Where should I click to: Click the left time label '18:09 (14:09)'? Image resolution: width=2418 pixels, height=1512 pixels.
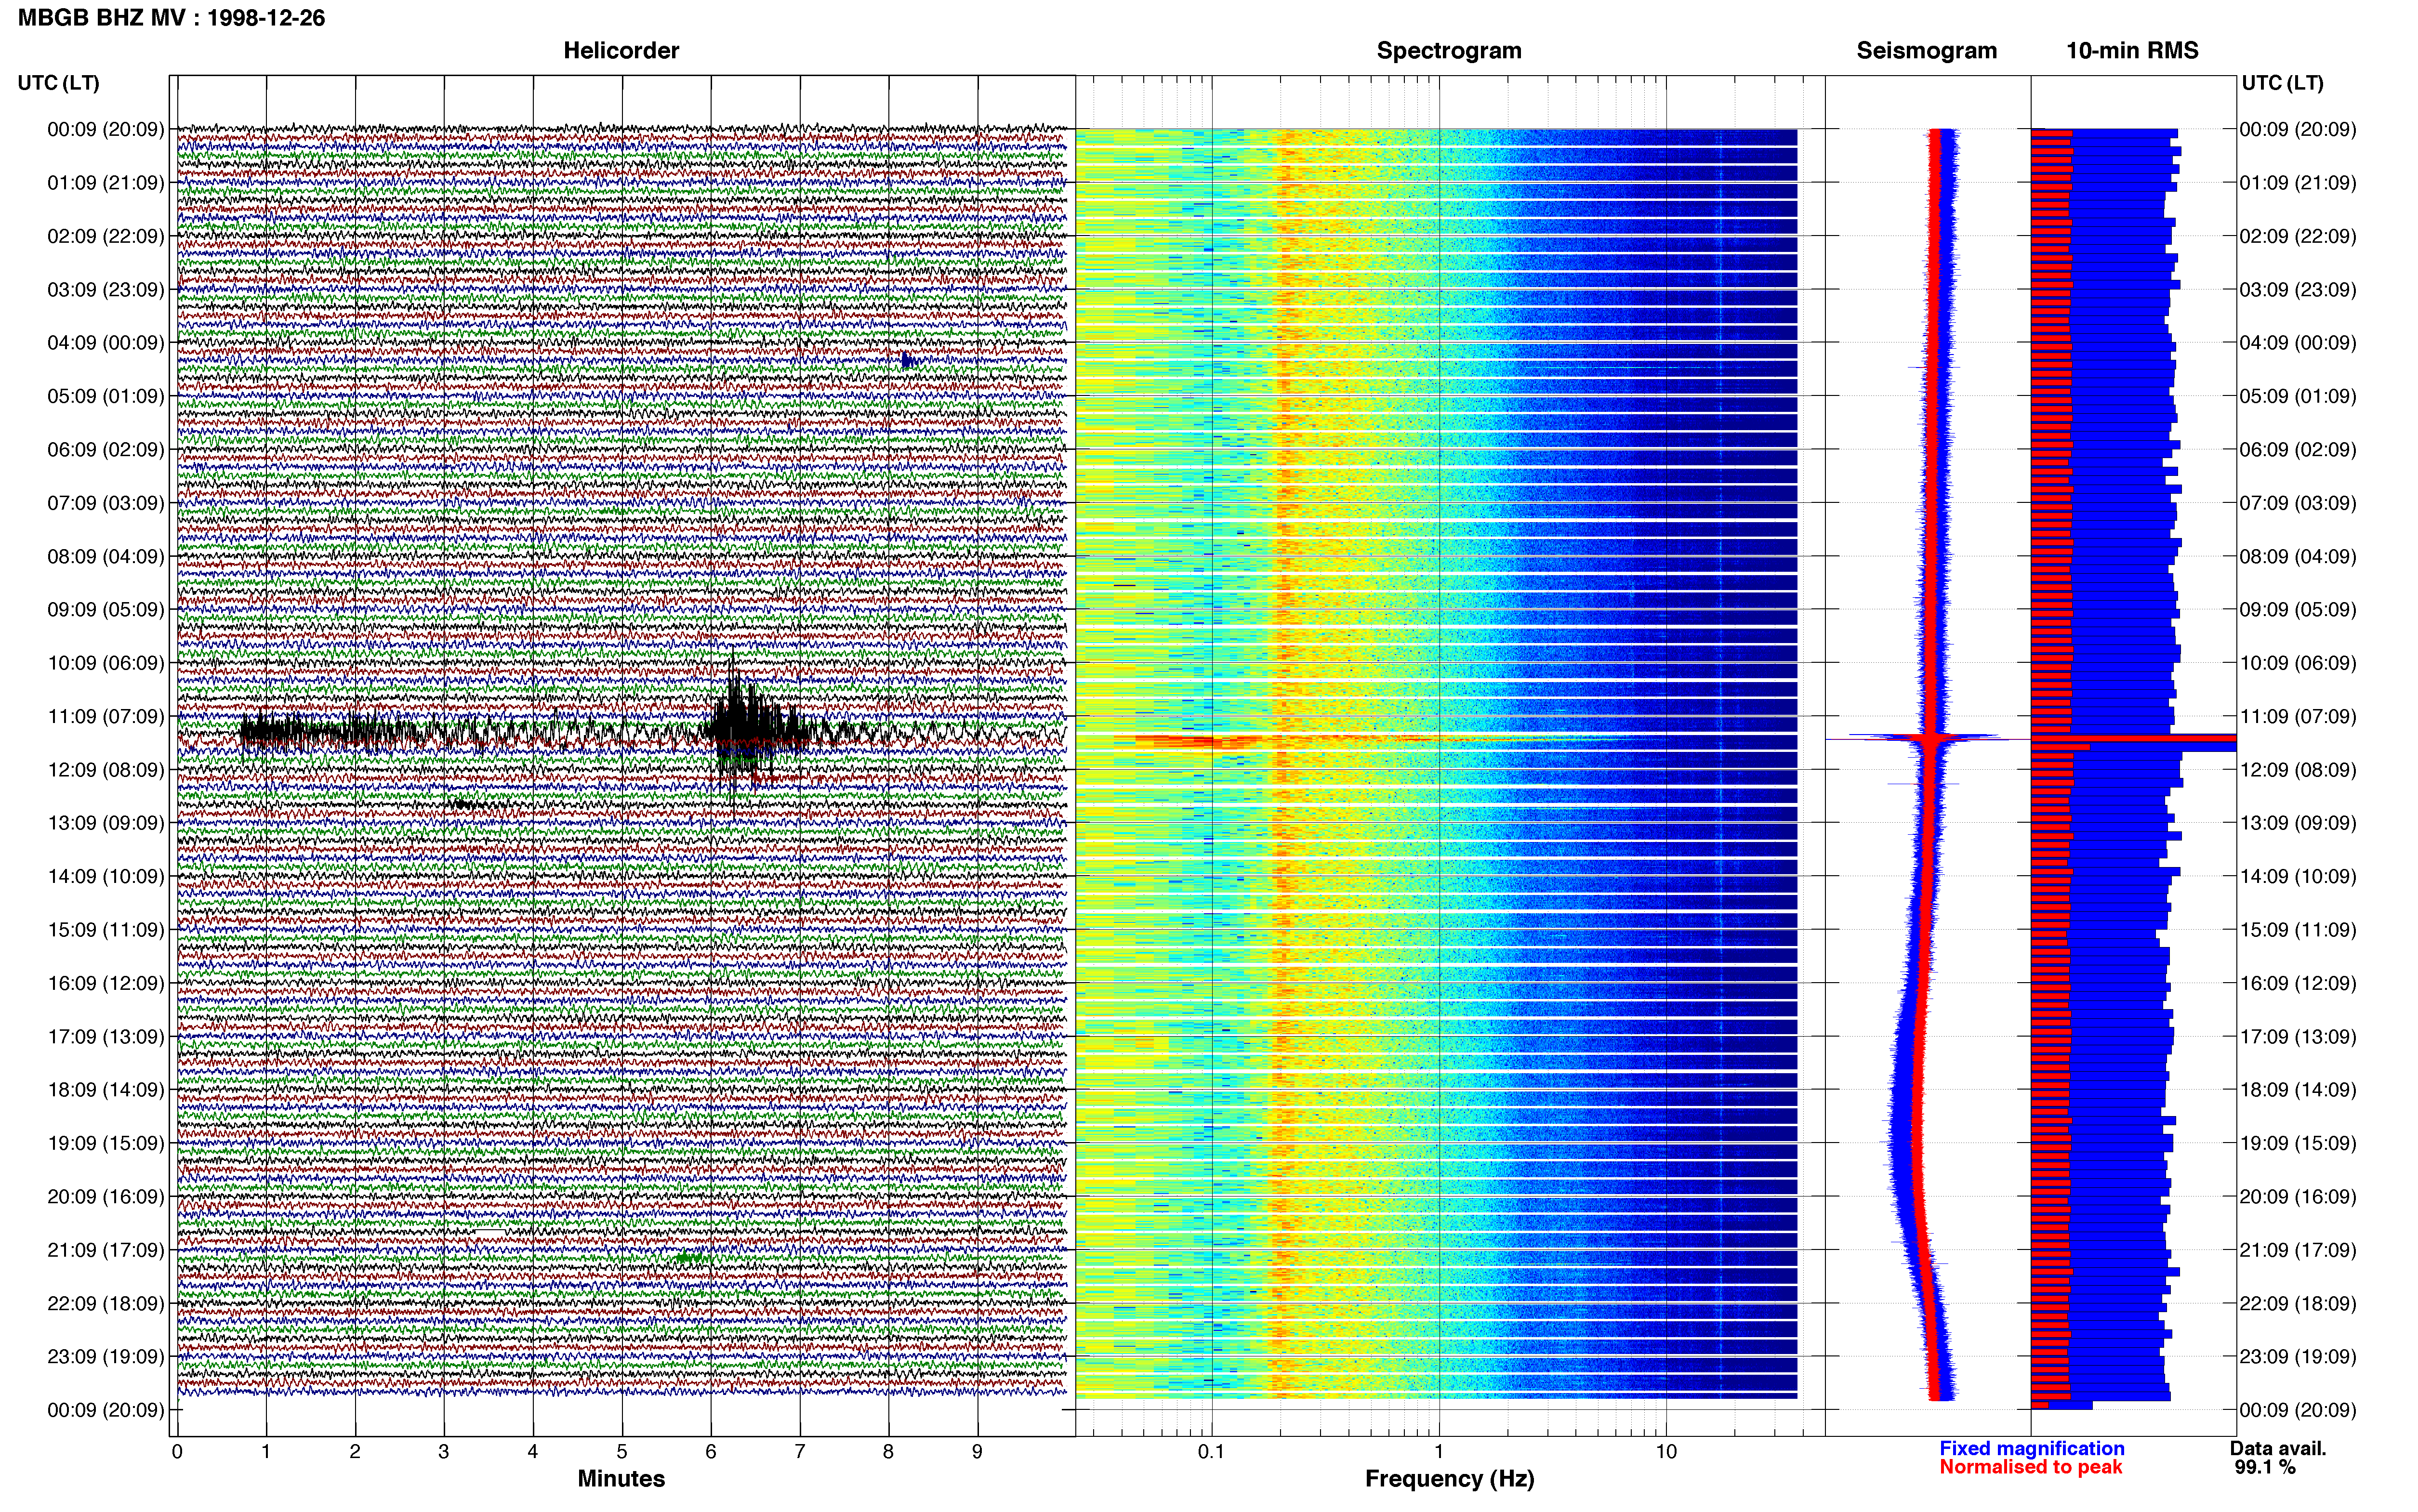(x=106, y=1090)
